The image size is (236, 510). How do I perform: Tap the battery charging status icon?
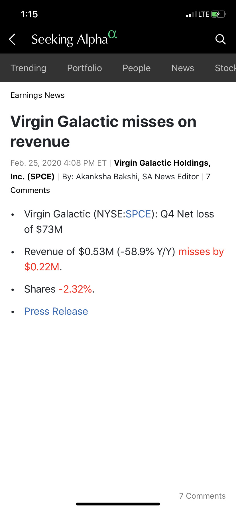coord(219,14)
